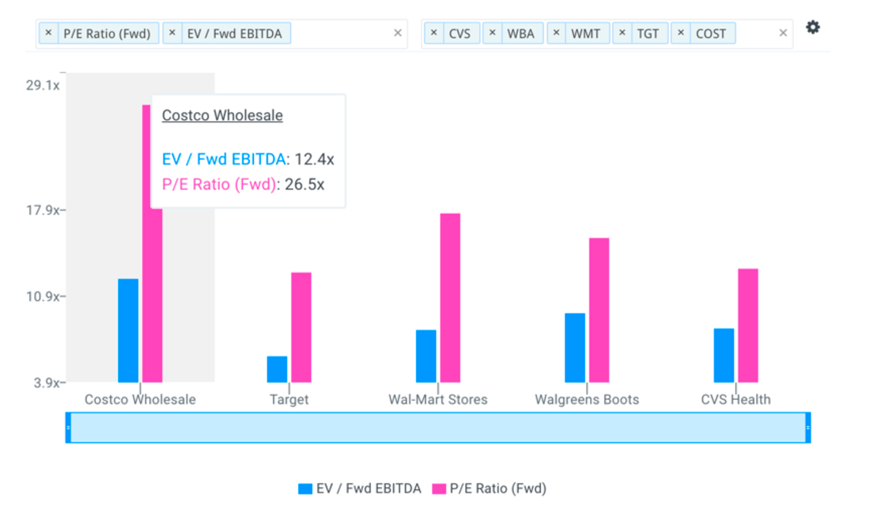870x518 pixels.
Task: Click the tickers input field empty area
Action: pos(756,33)
